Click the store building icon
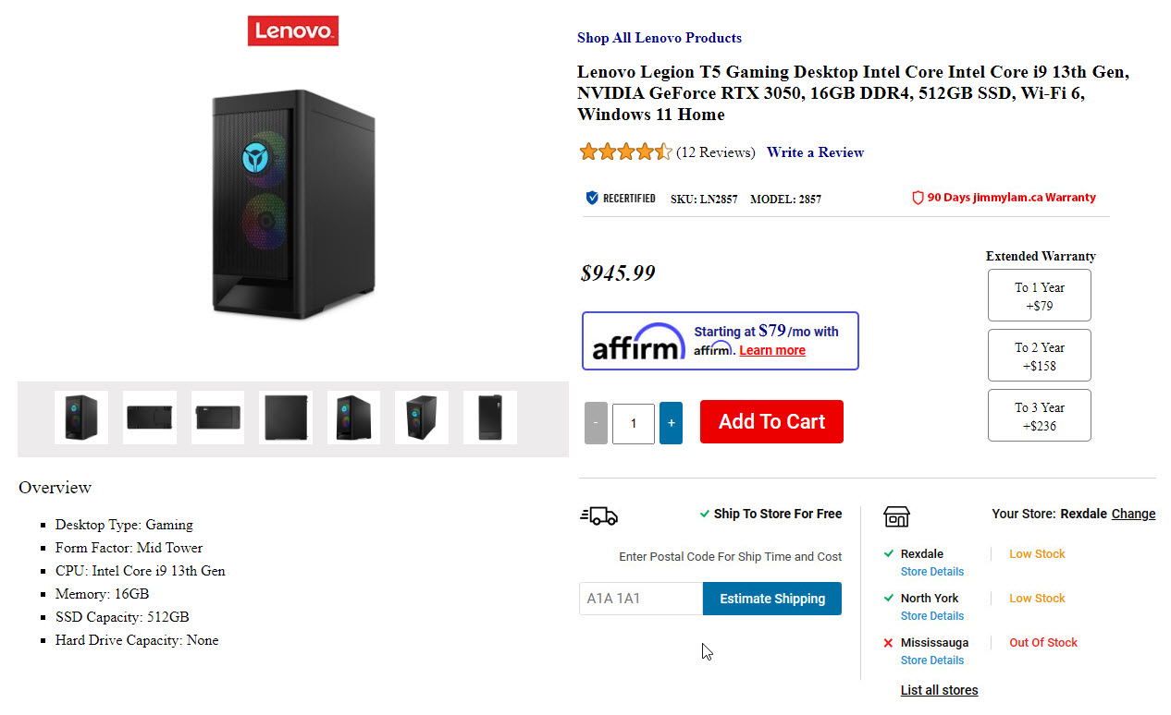This screenshot has height=715, width=1171. pyautogui.click(x=896, y=515)
